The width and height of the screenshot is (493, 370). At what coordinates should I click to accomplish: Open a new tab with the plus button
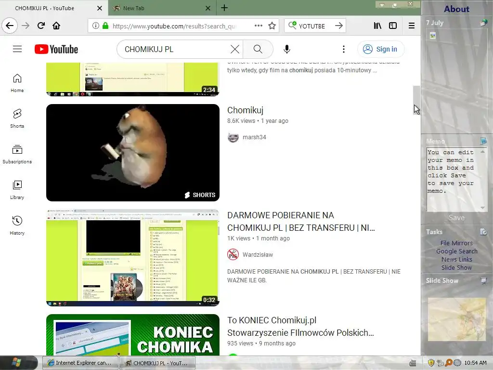[224, 8]
